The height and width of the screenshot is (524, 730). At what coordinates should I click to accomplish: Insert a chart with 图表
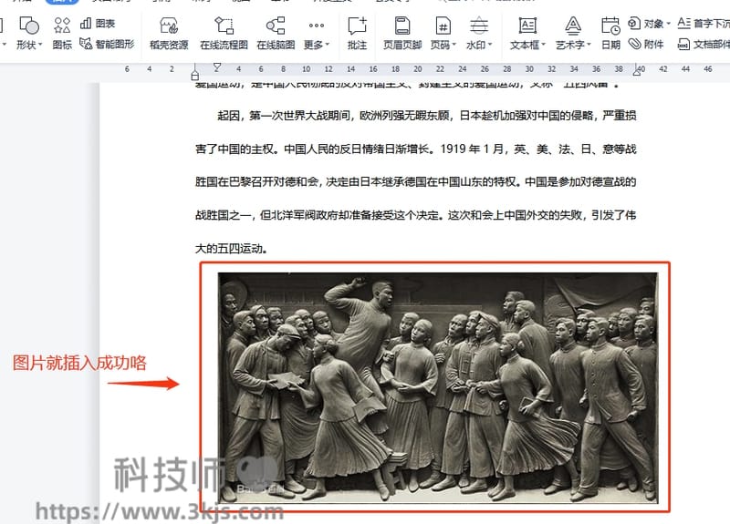pos(98,24)
